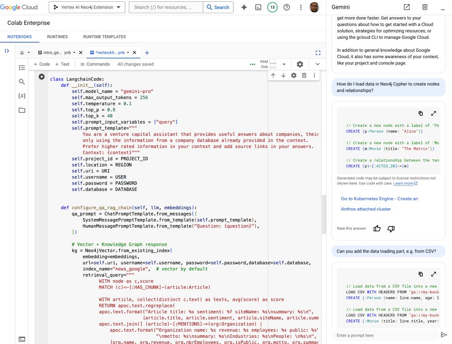The height and width of the screenshot is (344, 452).
Task: Open find and replace sidebar icon
Action: click(x=22, y=81)
